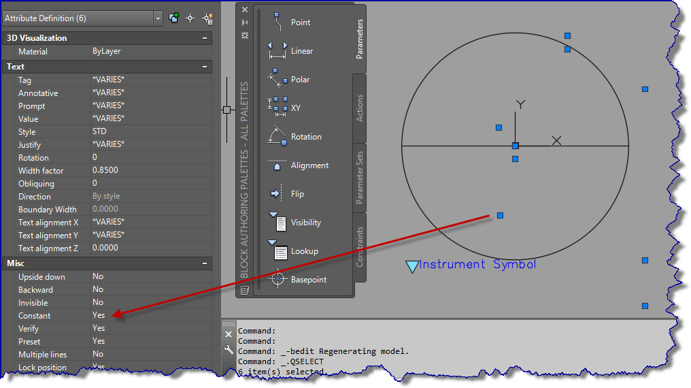Select the Rotation parameter tool
This screenshot has height=388, width=691.
click(294, 137)
